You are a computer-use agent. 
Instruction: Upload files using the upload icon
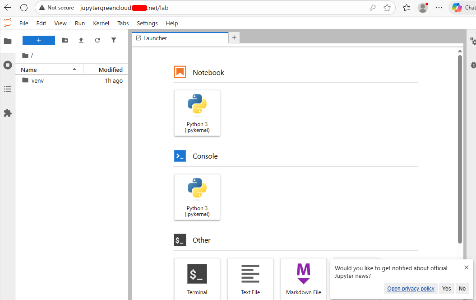pos(81,40)
